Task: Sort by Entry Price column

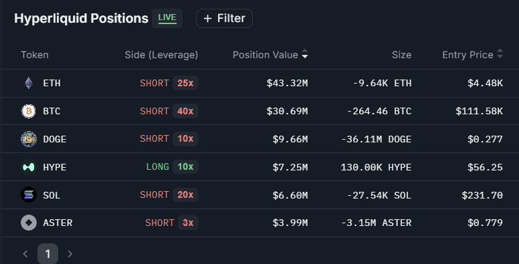Action: [x=473, y=55]
